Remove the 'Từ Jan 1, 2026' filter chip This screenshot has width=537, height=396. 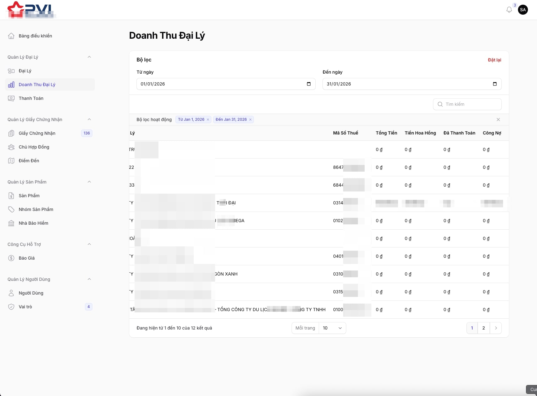coord(208,120)
